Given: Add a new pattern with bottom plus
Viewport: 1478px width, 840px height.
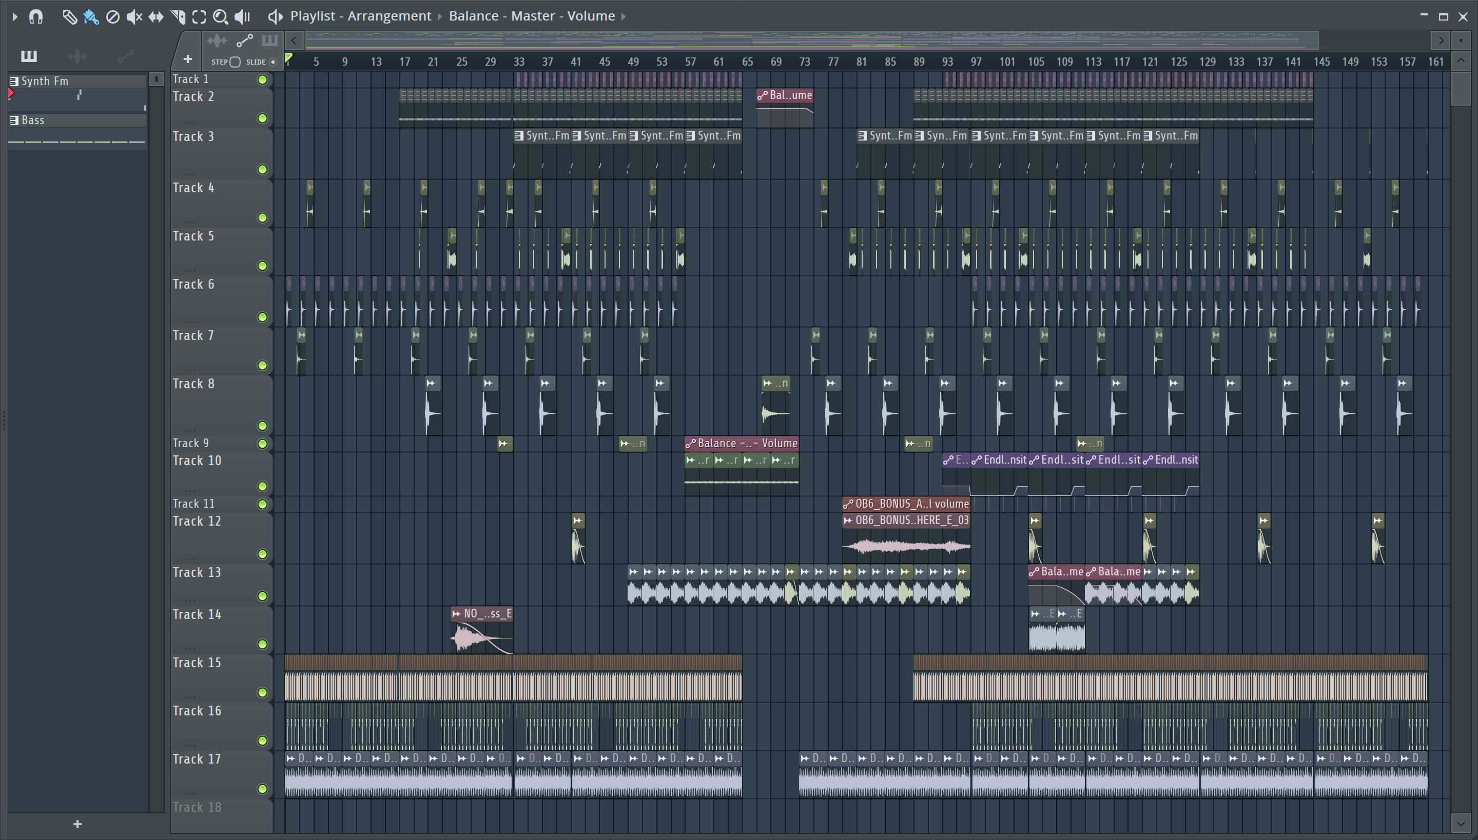Looking at the screenshot, I should click(x=77, y=824).
